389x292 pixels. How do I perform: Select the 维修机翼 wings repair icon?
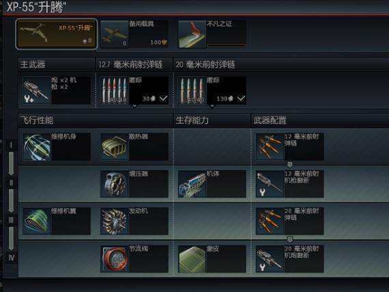point(36,221)
